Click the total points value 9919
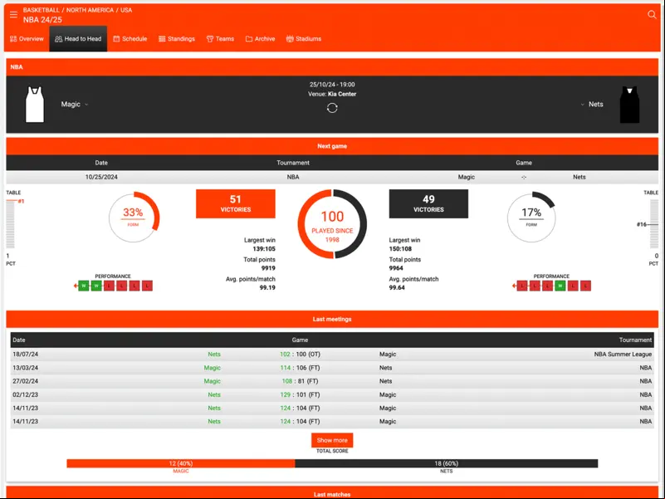Image resolution: width=665 pixels, height=499 pixels. [268, 268]
